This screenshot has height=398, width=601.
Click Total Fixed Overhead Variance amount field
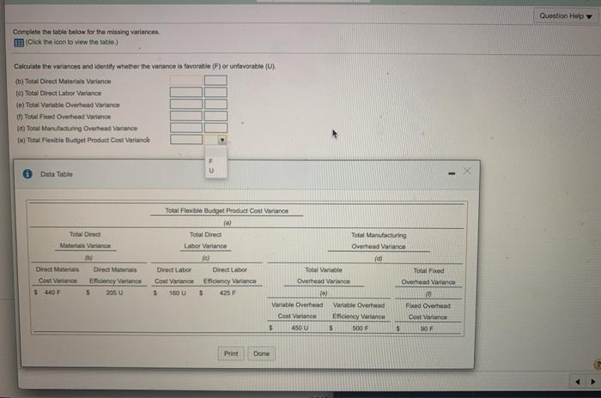pyautogui.click(x=186, y=116)
